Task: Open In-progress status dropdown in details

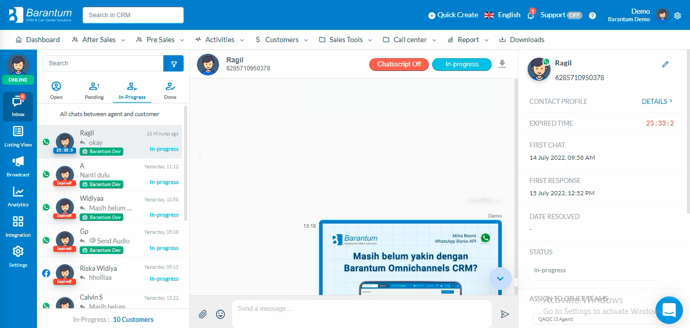Action: click(595, 270)
